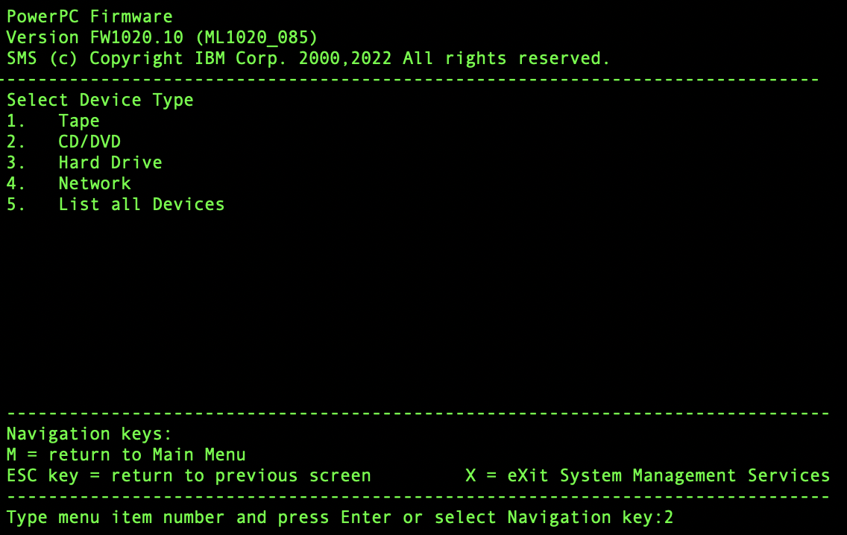Click the PowerPC Firmware title line
This screenshot has height=535, width=847.
89,16
